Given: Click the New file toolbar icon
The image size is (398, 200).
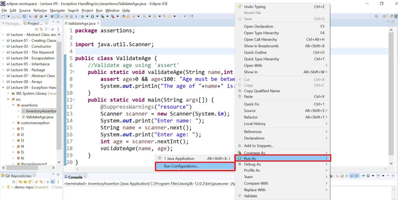Looking at the screenshot, I should [x=4, y=16].
